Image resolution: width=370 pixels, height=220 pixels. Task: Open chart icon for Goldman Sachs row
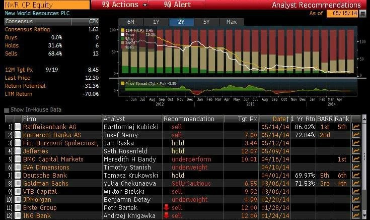(x=356, y=183)
